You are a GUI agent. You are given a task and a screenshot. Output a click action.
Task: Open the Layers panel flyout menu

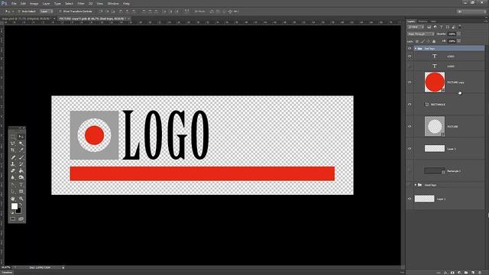[485, 21]
